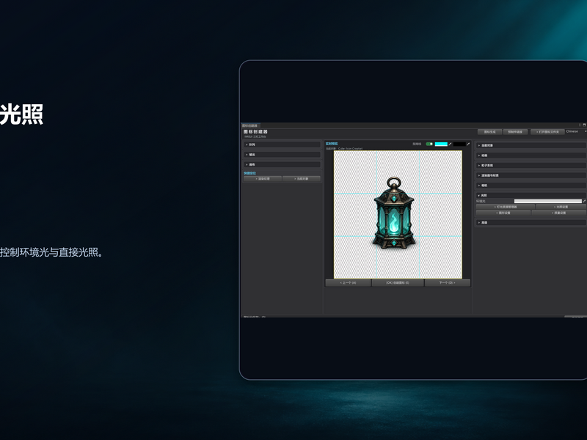Screen dimensions: 587x440
Task: Click the maximize panel icon at top right
Action: [x=584, y=125]
